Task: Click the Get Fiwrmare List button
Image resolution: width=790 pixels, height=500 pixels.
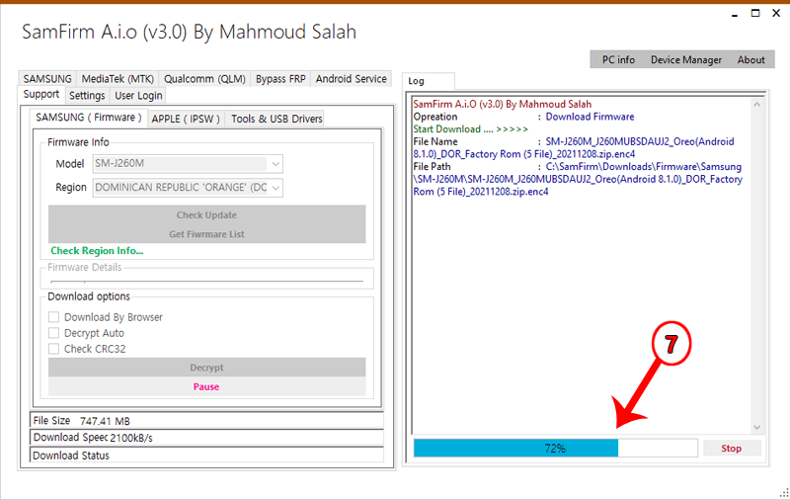Action: 206,234
